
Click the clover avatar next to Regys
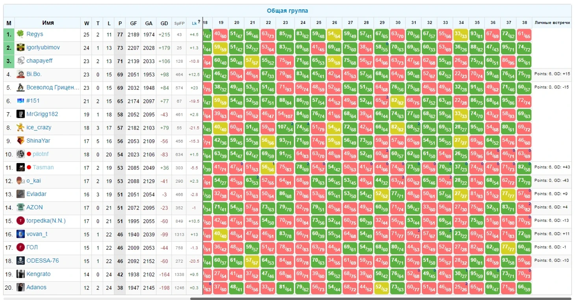click(20, 34)
